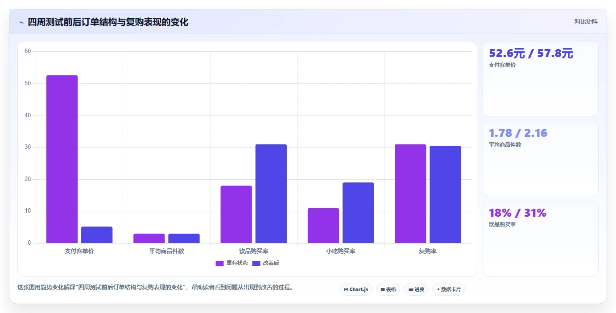Screen dimensions: 616x313
Task: Select the Chart.js tag chip
Action: [356, 289]
